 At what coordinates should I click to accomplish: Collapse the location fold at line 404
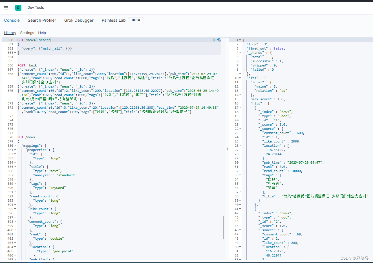(15, 247)
